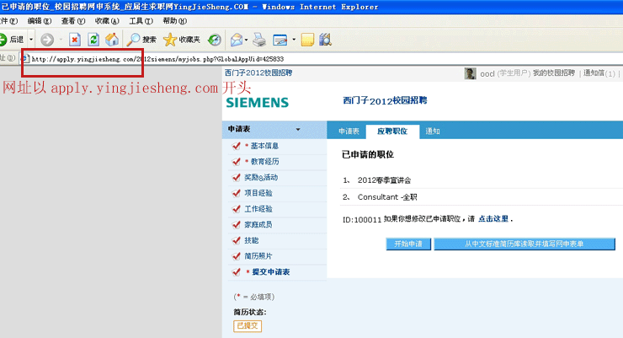Click the checkmark beside 提交申请表
Image resolution: width=623 pixels, height=338 pixels.
click(237, 272)
